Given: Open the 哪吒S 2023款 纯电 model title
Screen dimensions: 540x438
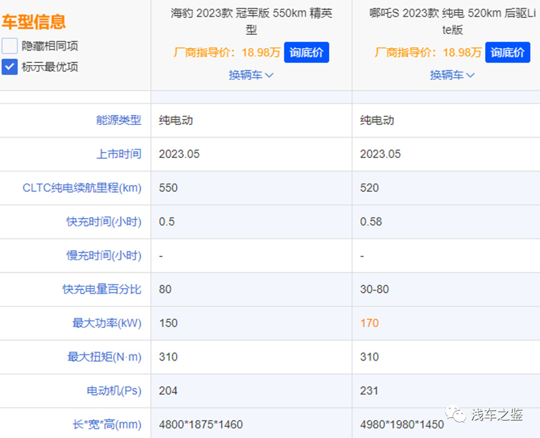Looking at the screenshot, I should tap(453, 21).
